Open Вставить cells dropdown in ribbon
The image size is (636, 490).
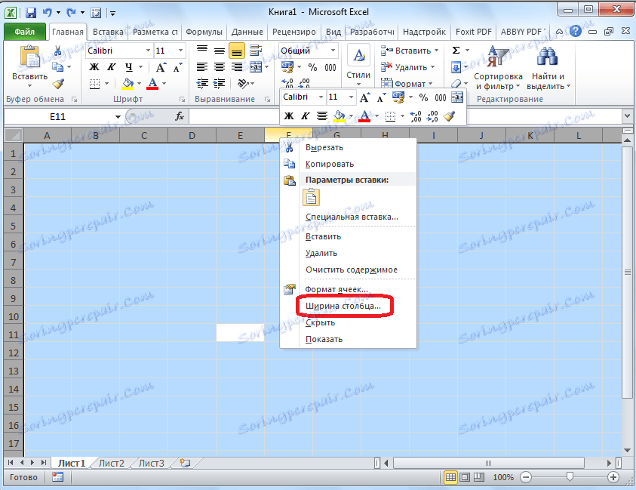[410, 51]
